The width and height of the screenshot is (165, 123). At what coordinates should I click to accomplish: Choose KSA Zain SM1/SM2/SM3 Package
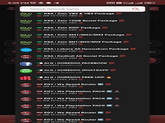[x=82, y=36]
